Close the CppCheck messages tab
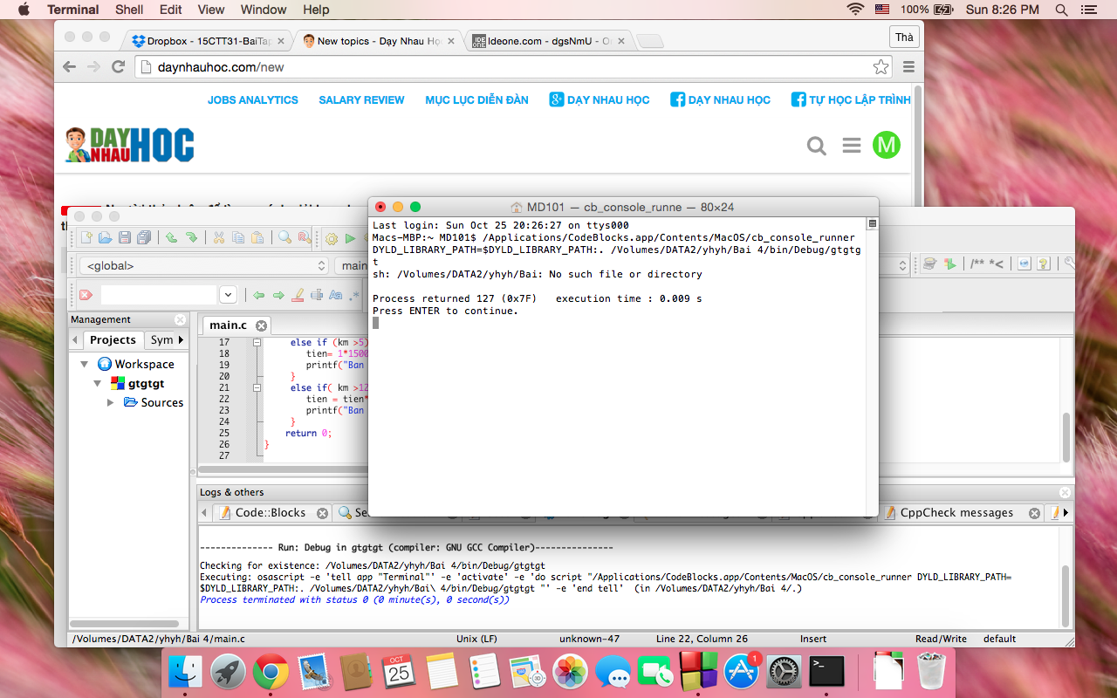 click(1034, 513)
